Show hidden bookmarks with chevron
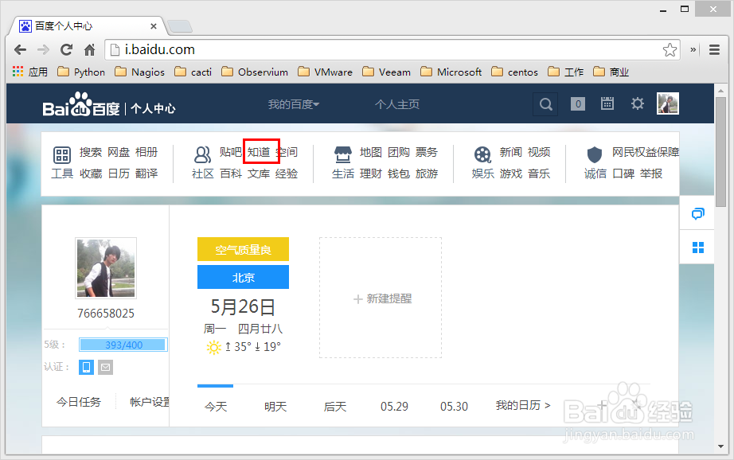 tap(693, 49)
